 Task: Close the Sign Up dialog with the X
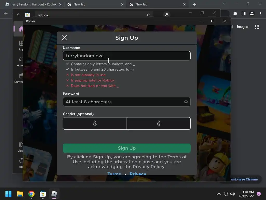point(64,38)
